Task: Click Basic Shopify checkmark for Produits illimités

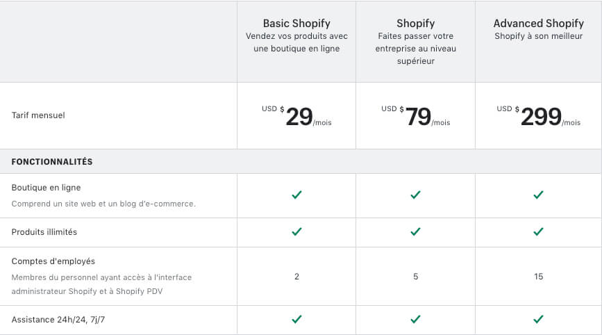Action: 296,231
